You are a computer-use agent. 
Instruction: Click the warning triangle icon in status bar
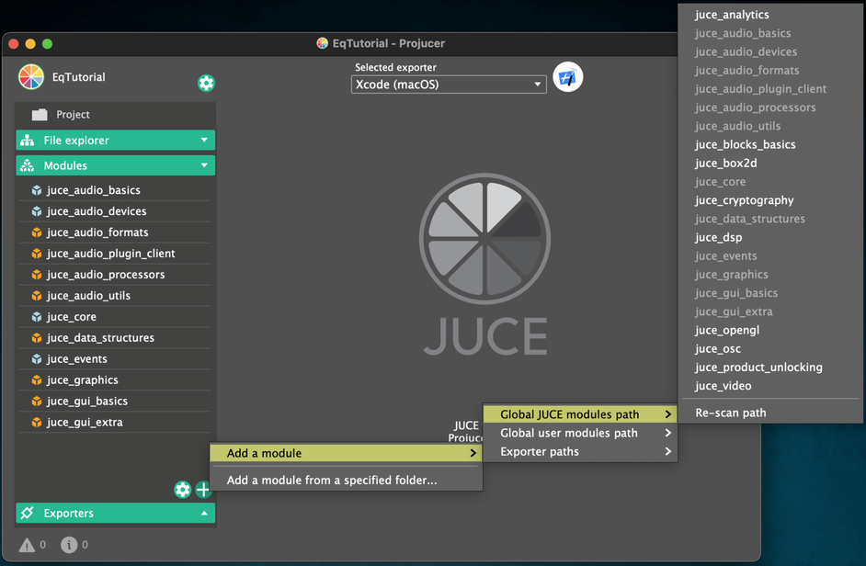[27, 545]
